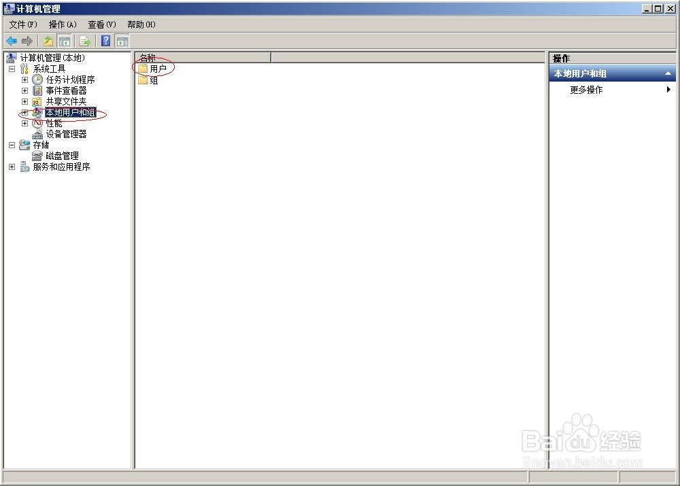Open the 帮助(H) menu

tap(141, 24)
